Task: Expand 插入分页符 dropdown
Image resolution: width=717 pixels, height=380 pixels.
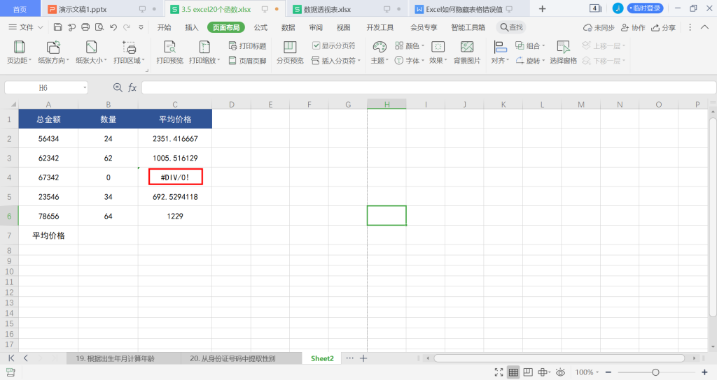Action: tap(359, 61)
